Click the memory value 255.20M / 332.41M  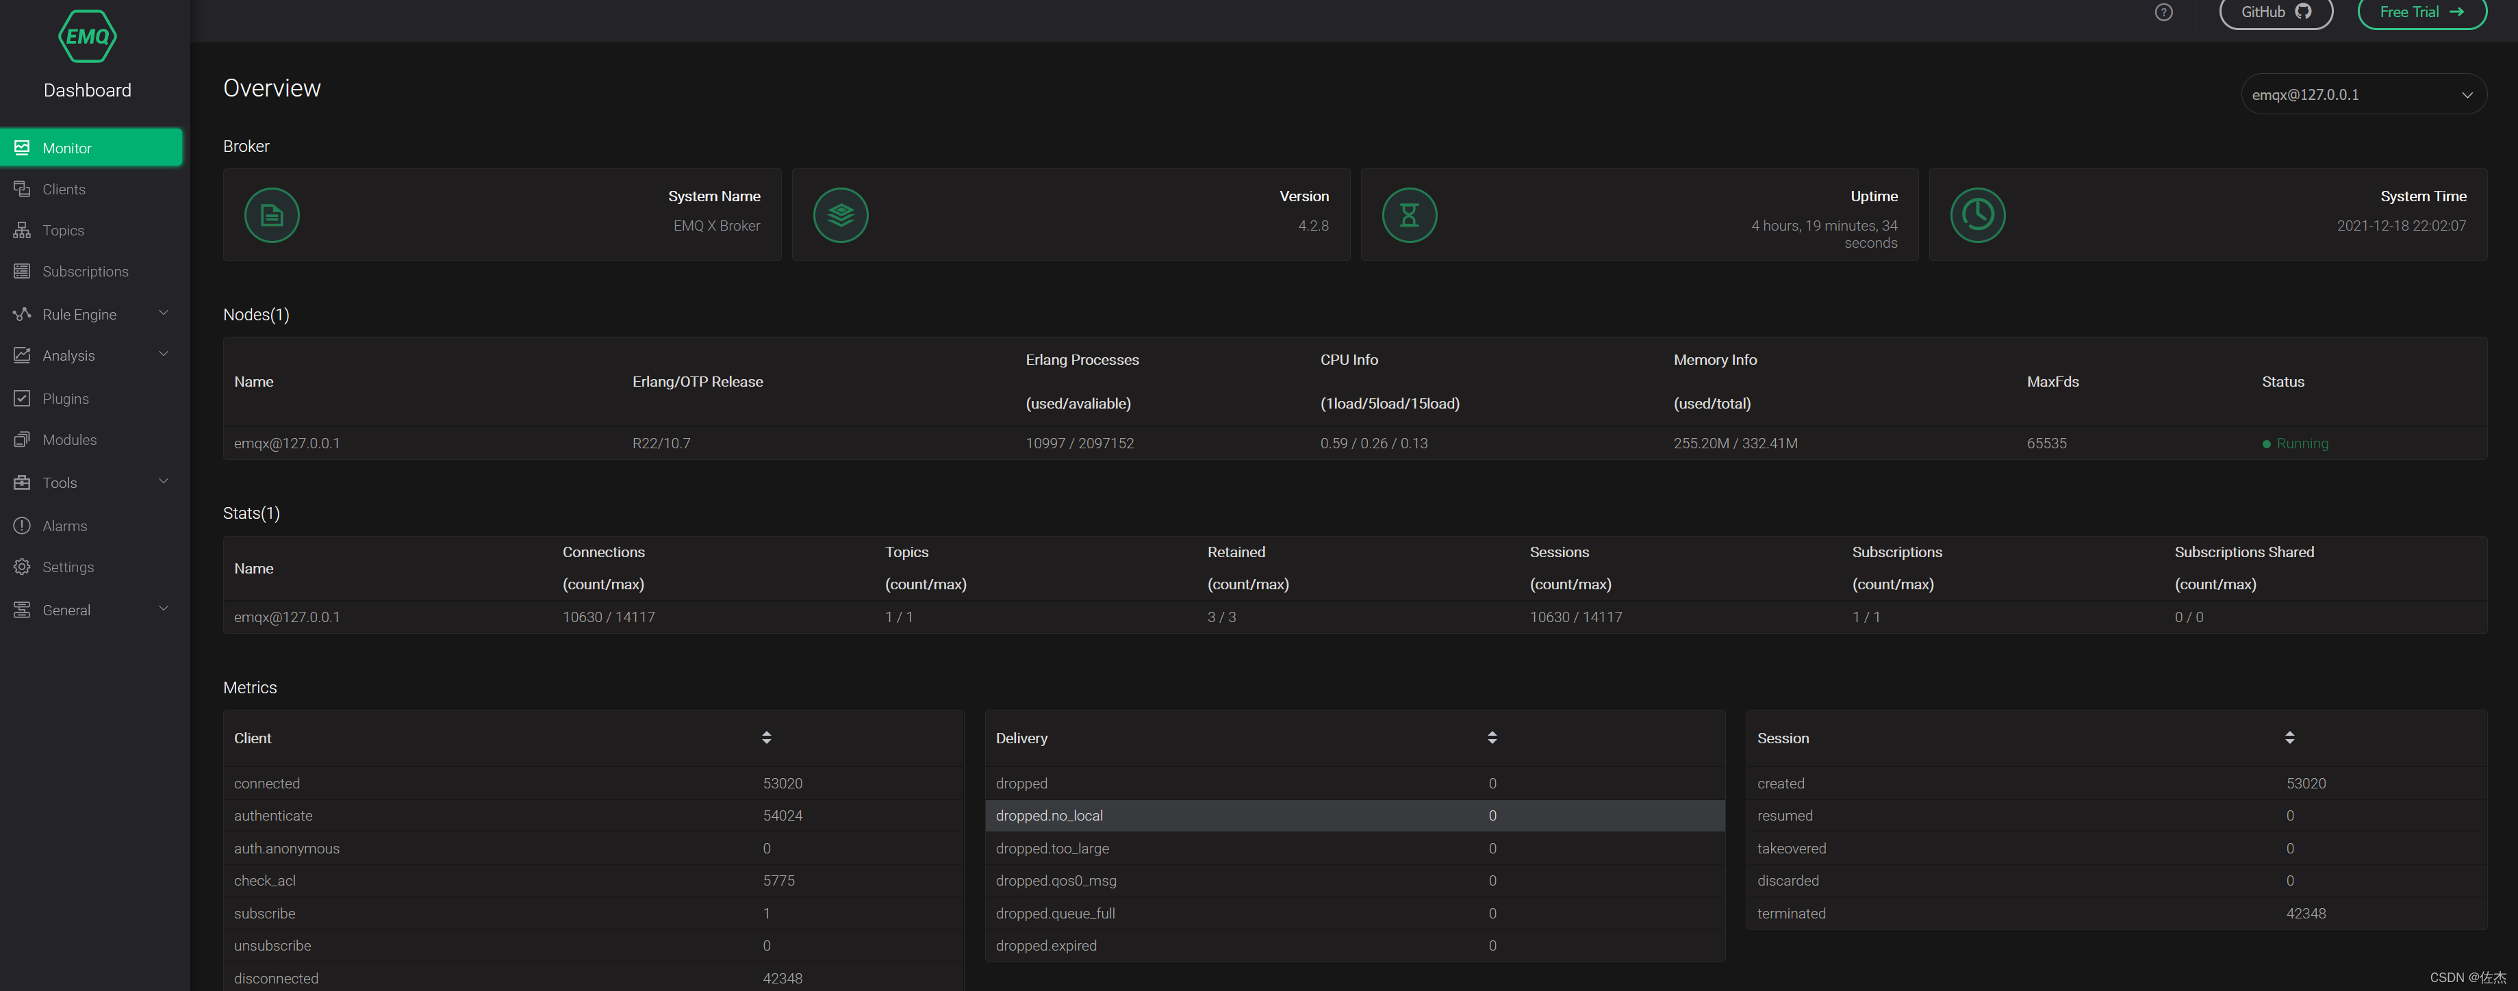pyautogui.click(x=1735, y=443)
